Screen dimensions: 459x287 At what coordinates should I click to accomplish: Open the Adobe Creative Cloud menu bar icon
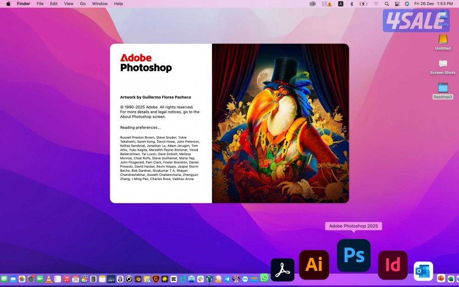tap(313, 4)
